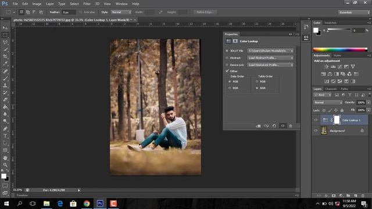Screen dimensions: 372x209
Task: Choose BGR under Data Order
Action: (230, 88)
